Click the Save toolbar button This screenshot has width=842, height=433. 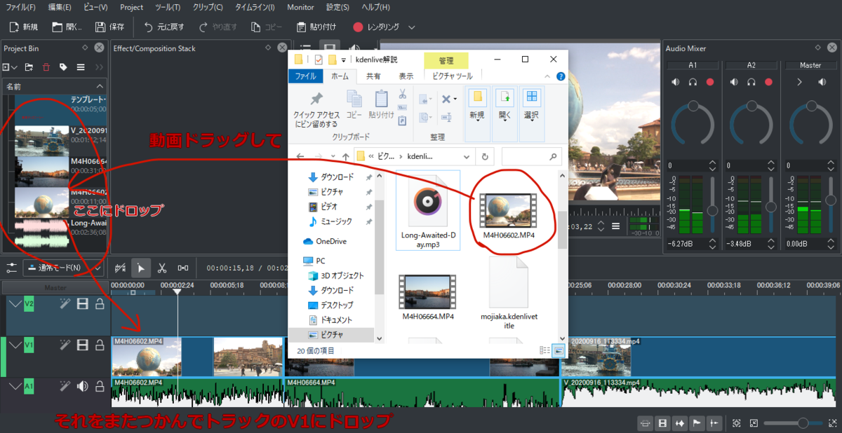109,27
